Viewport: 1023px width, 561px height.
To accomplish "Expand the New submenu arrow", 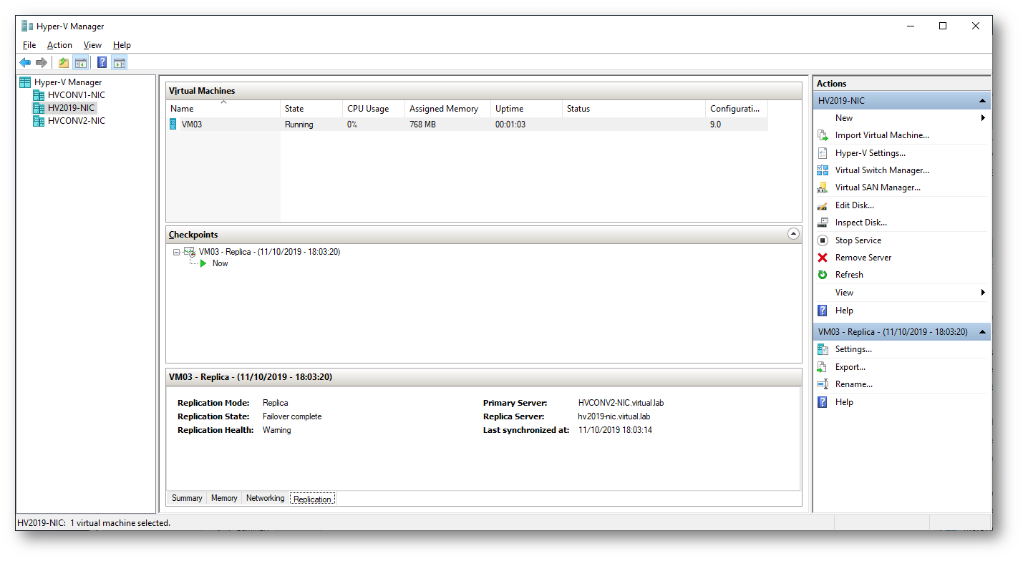I will (983, 118).
